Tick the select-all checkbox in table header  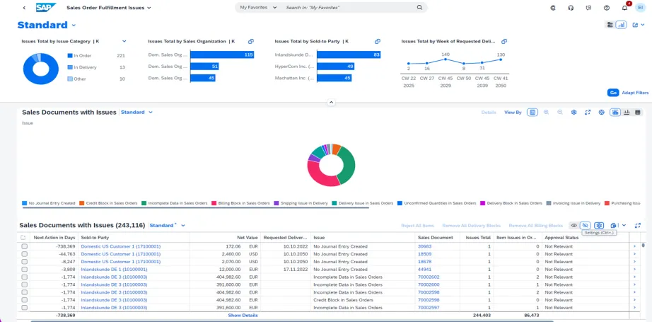point(23,238)
